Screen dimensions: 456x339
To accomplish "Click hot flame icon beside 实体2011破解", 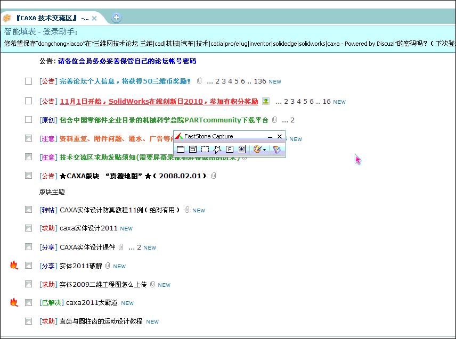I will coord(14,265).
